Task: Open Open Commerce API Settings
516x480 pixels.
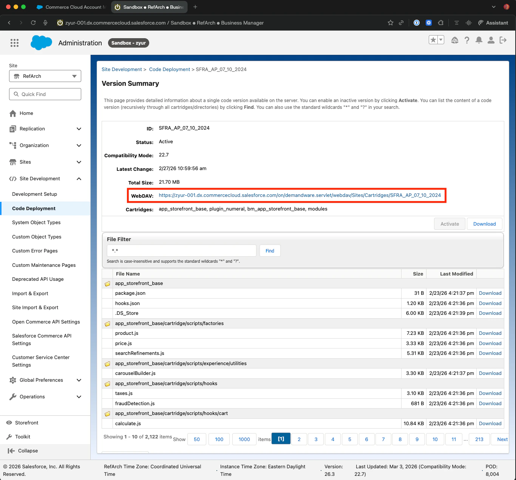Action: tap(46, 322)
